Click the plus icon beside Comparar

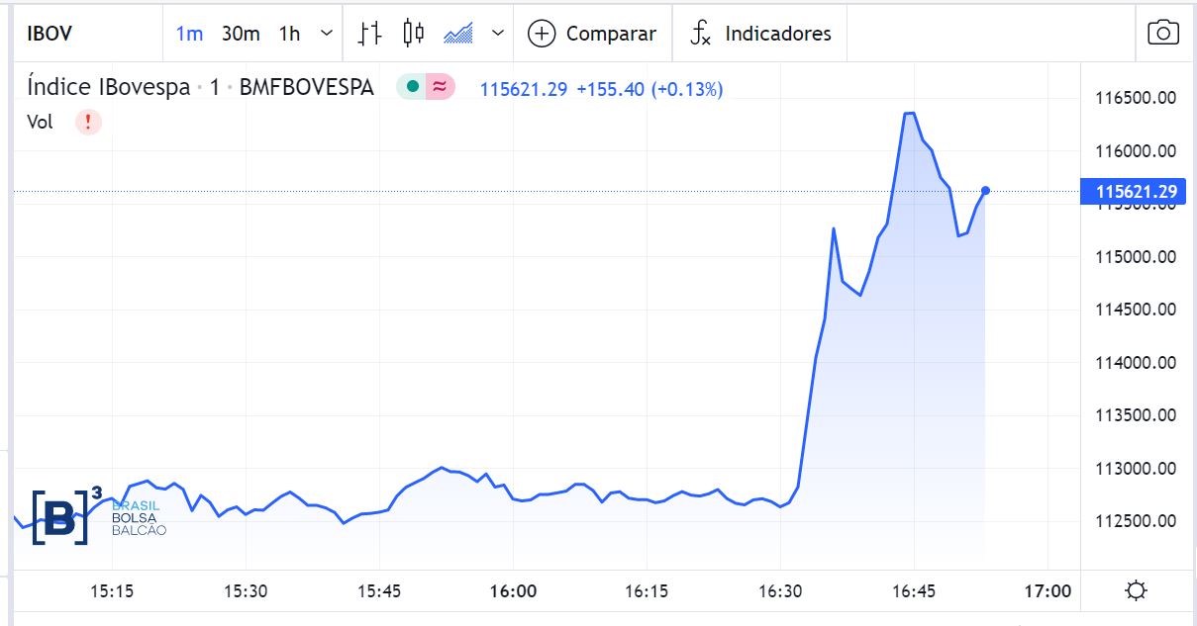[542, 34]
